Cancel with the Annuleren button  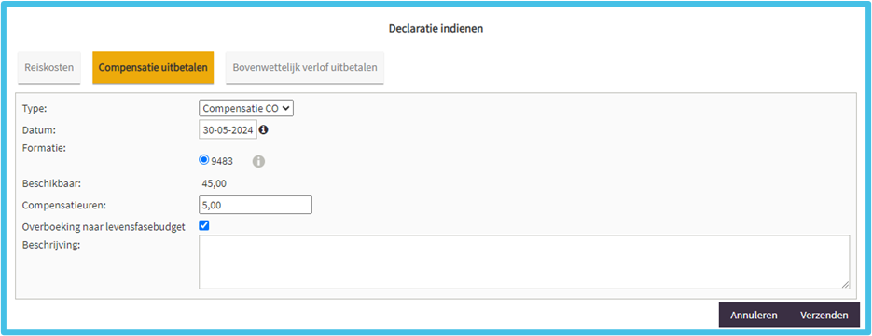click(x=754, y=315)
